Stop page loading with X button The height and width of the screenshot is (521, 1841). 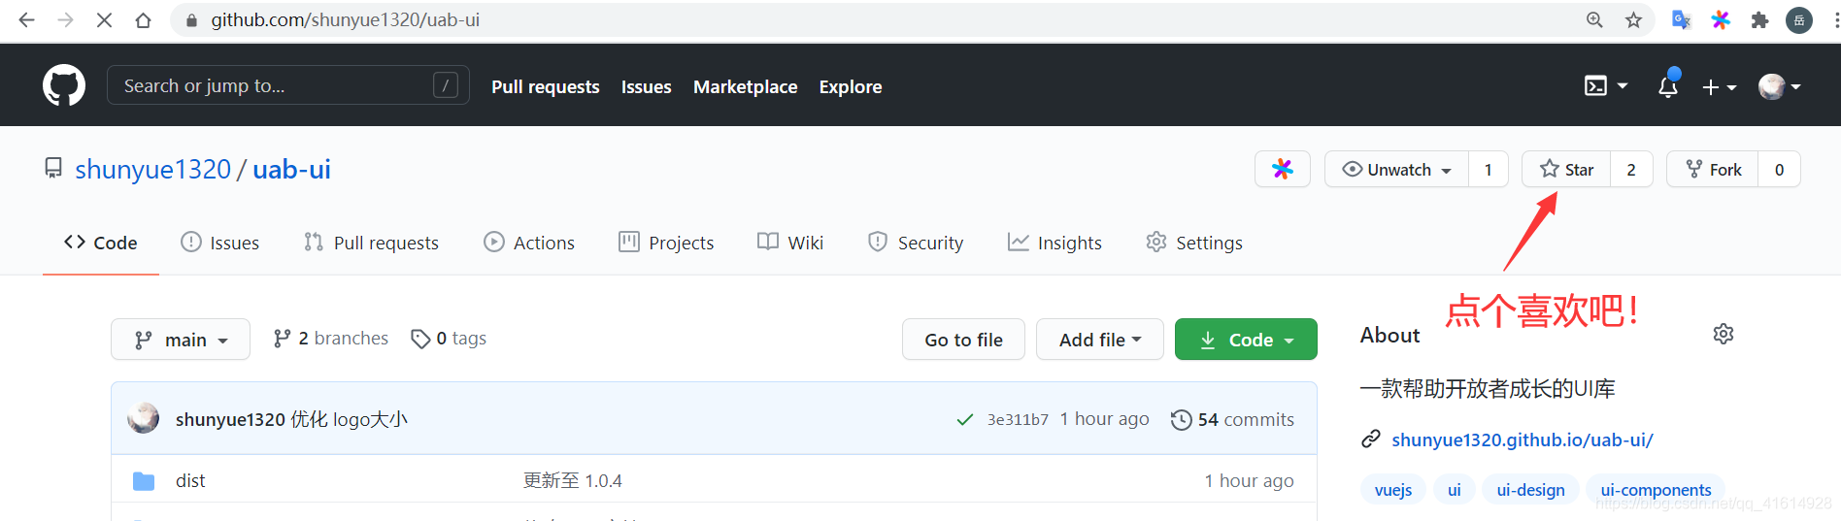tap(104, 19)
